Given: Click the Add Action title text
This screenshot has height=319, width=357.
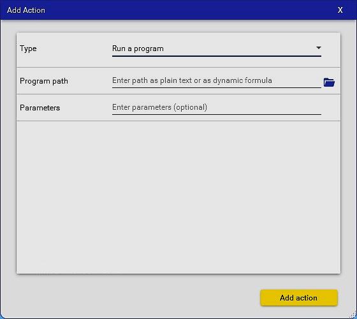Looking at the screenshot, I should (26, 10).
